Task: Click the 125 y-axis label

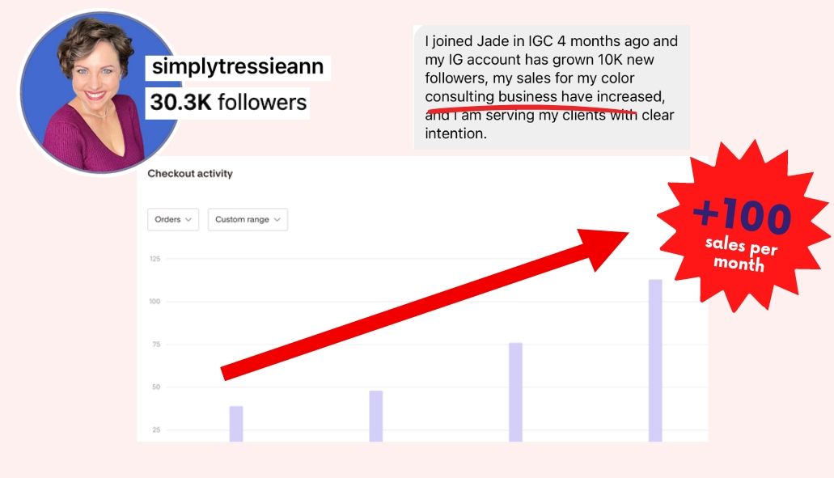Action: point(155,259)
